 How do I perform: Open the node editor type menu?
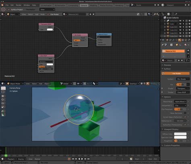3,14
